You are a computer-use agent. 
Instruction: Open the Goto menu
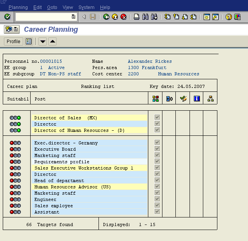(52, 7)
